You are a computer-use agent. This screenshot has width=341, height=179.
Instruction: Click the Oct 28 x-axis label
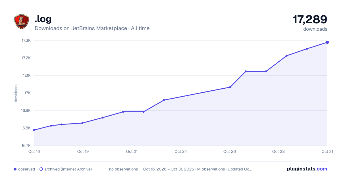tap(278, 151)
